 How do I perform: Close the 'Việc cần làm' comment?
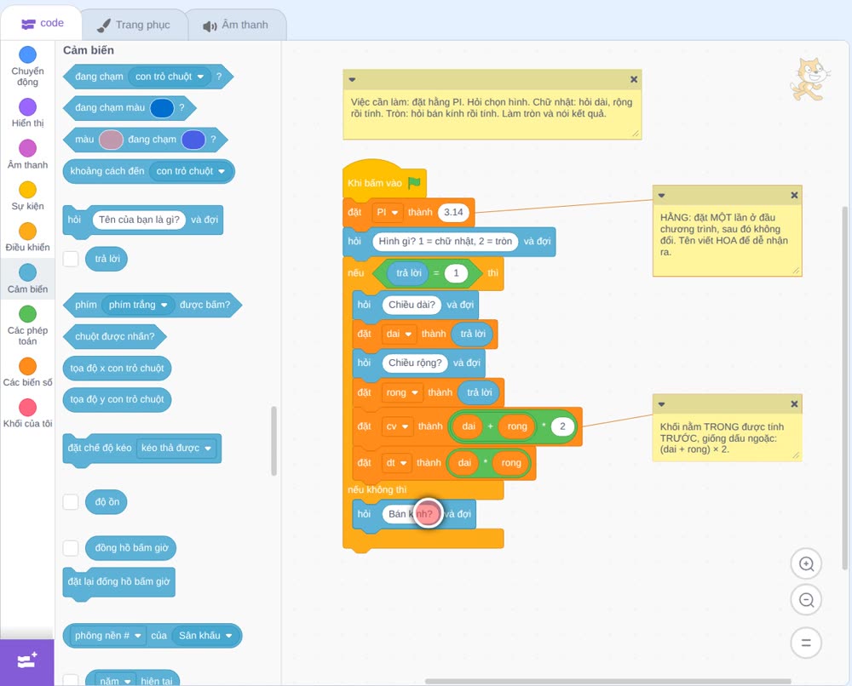(634, 79)
